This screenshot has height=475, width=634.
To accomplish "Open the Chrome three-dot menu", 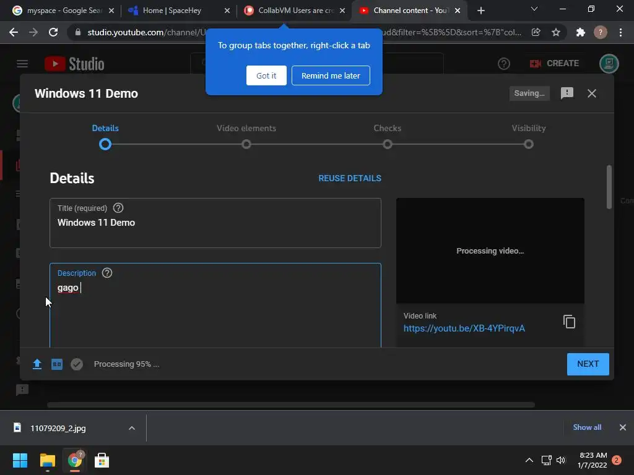I will 620,32.
